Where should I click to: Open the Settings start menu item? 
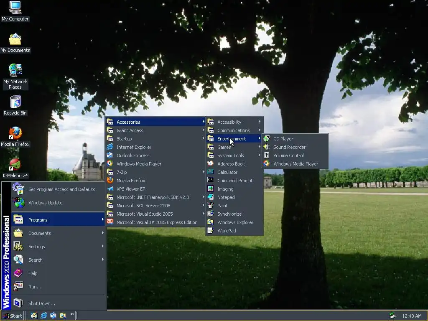point(58,247)
